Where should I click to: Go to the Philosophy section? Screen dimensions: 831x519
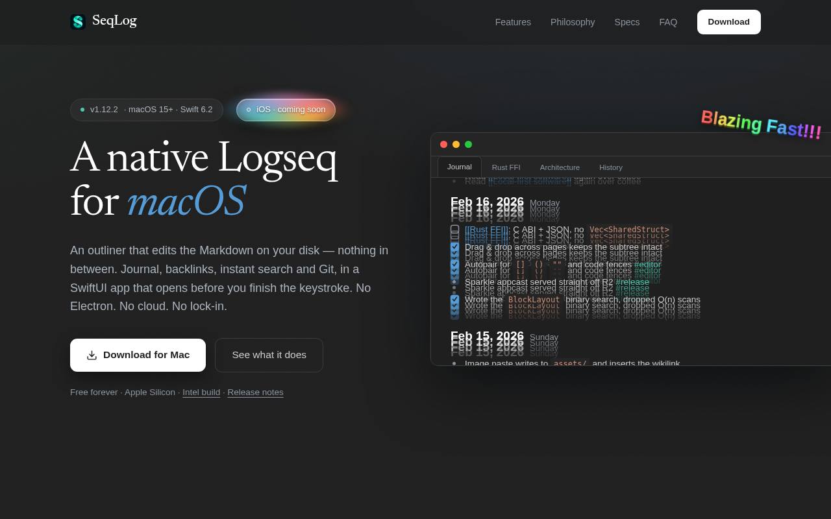click(573, 22)
